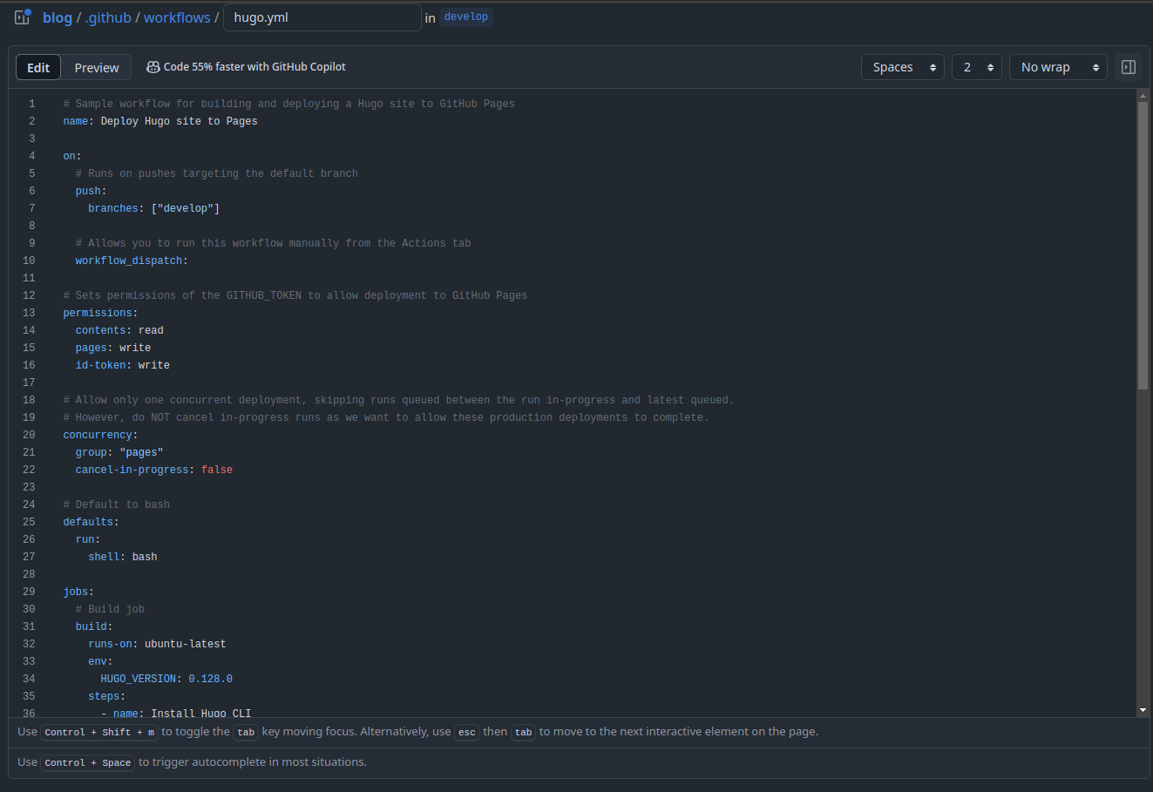The height and width of the screenshot is (792, 1153).
Task: Open the workflows folder breadcrumb
Action: 177,17
